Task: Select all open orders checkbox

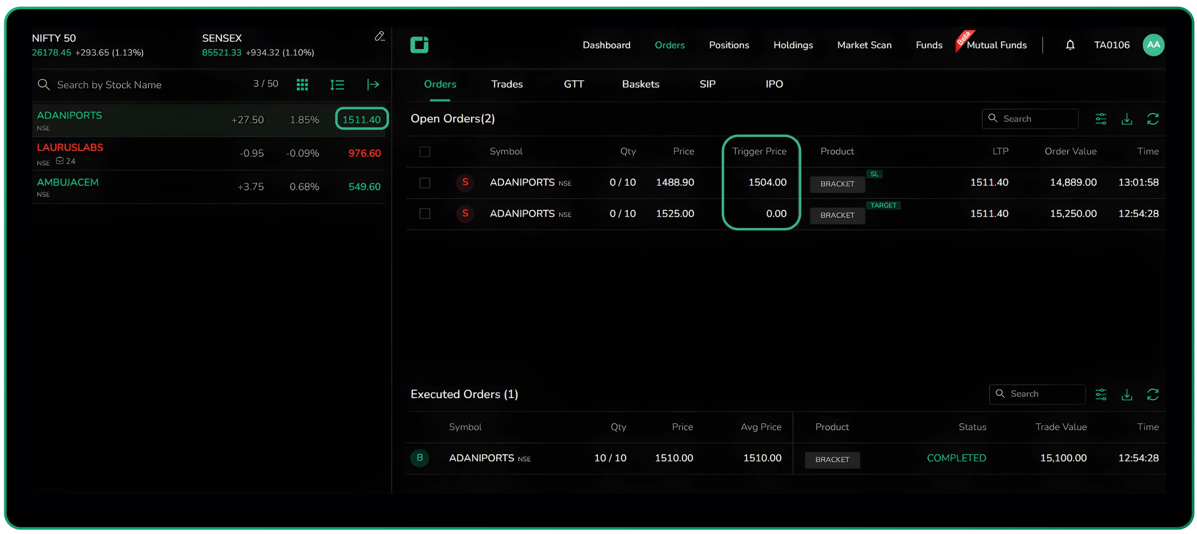Action: 425,152
